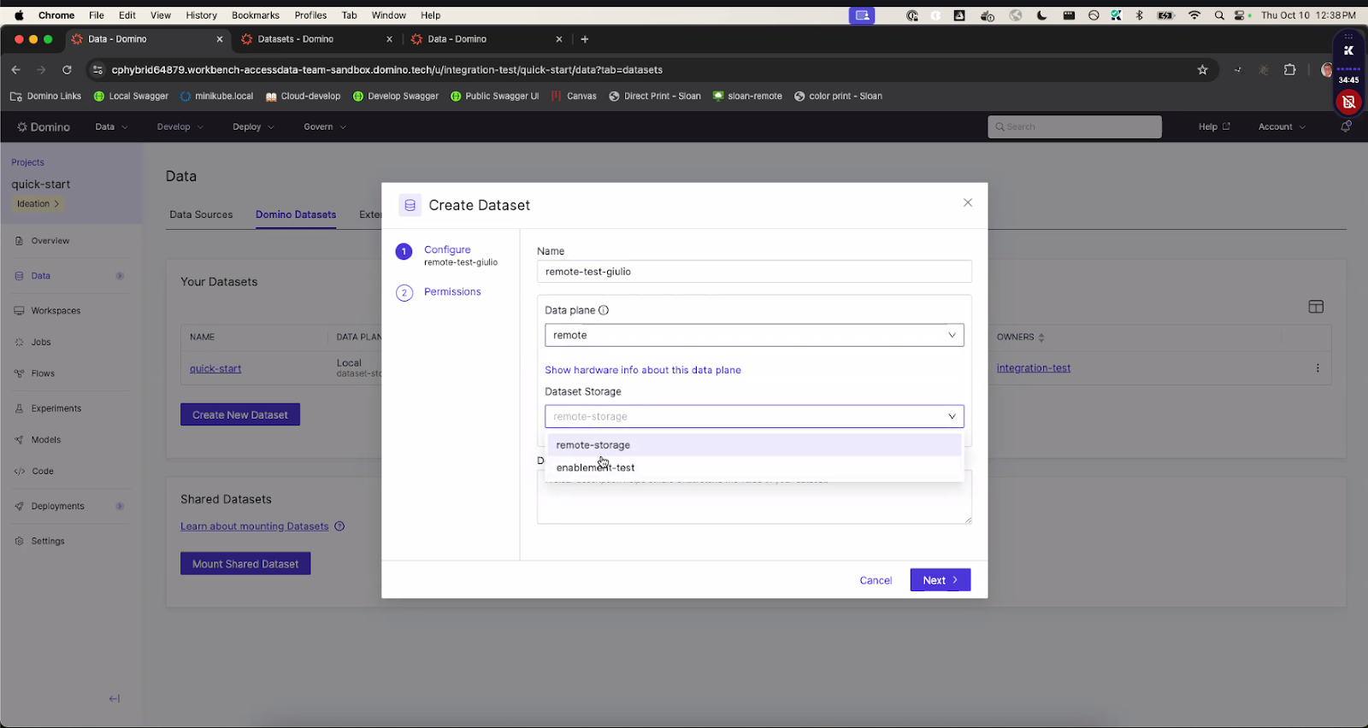
Task: Open the Data navbar menu
Action: click(x=111, y=126)
